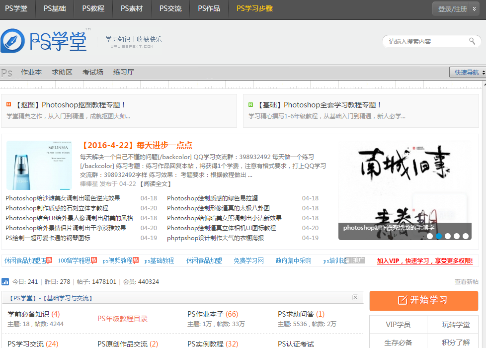The height and width of the screenshot is (348, 486).
Task: Open the 加入VIP red promotional link
Action: 424,261
